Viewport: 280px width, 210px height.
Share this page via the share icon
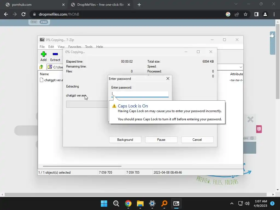click(x=237, y=14)
